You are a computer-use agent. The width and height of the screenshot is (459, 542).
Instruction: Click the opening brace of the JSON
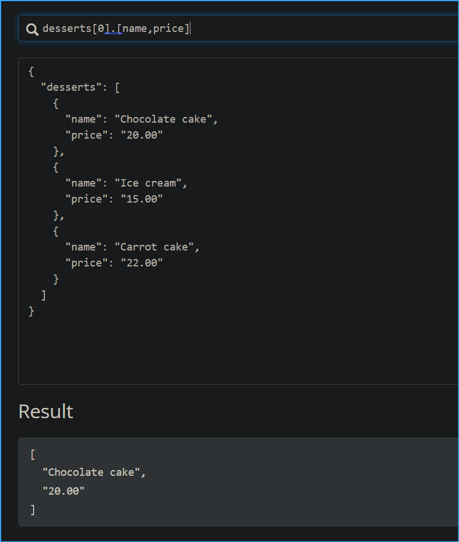pos(31,71)
